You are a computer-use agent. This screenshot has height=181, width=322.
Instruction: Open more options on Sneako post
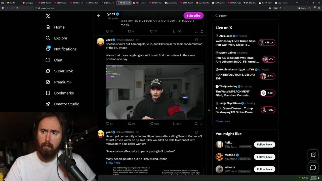pos(202,40)
